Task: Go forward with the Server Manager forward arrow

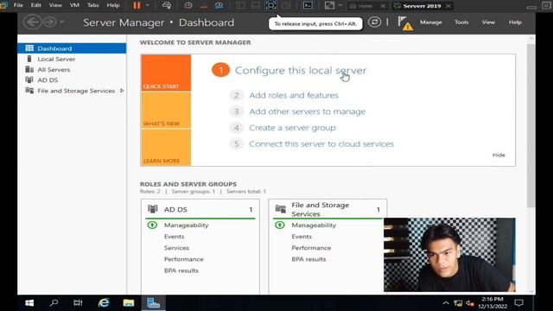Action: 50,22
